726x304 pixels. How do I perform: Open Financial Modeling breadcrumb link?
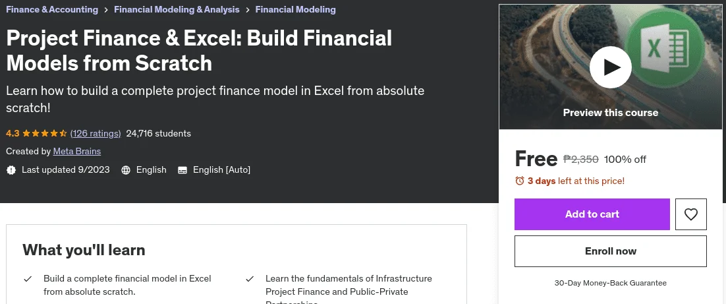tap(295, 9)
